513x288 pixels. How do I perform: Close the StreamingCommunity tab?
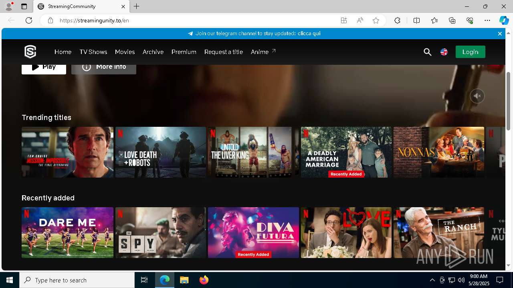pos(123,6)
